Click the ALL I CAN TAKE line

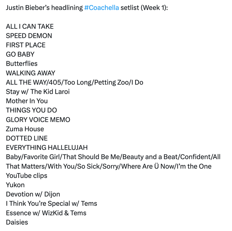(x=30, y=26)
